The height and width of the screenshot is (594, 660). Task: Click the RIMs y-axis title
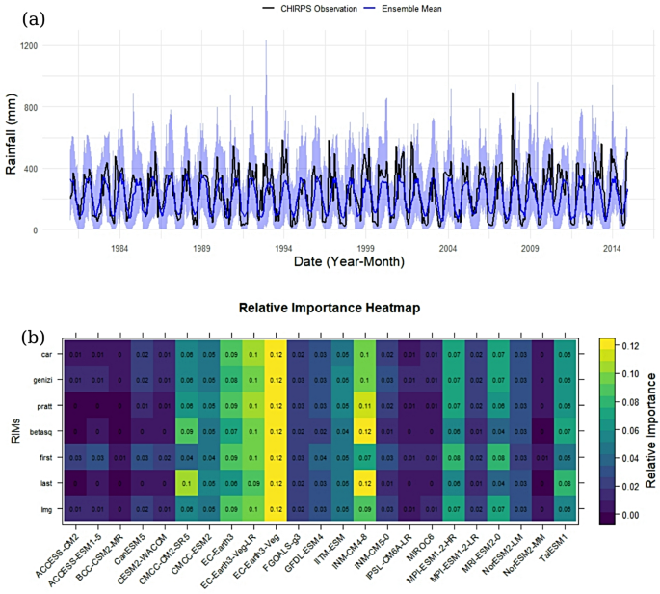[15, 431]
